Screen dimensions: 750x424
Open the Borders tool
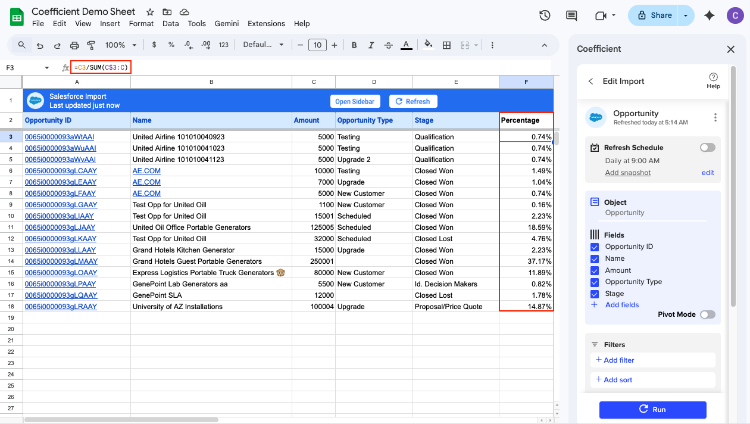pyautogui.click(x=446, y=45)
